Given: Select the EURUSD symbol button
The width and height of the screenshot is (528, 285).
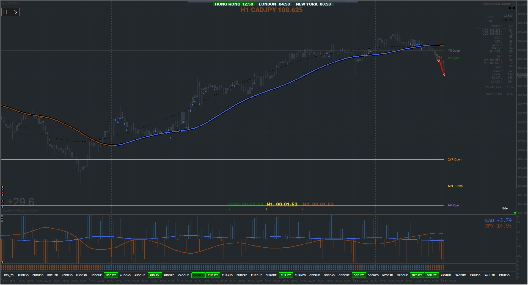Looking at the screenshot, I should click(x=38, y=275).
